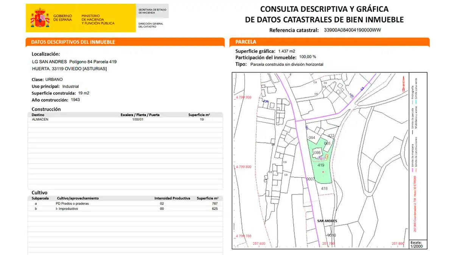Click 'Límite zona verde' legend entry

(415, 91)
